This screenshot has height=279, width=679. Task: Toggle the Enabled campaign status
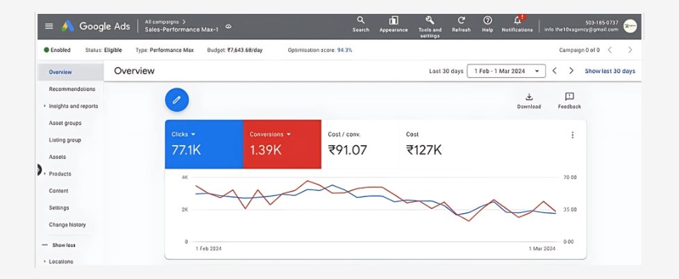click(x=57, y=50)
